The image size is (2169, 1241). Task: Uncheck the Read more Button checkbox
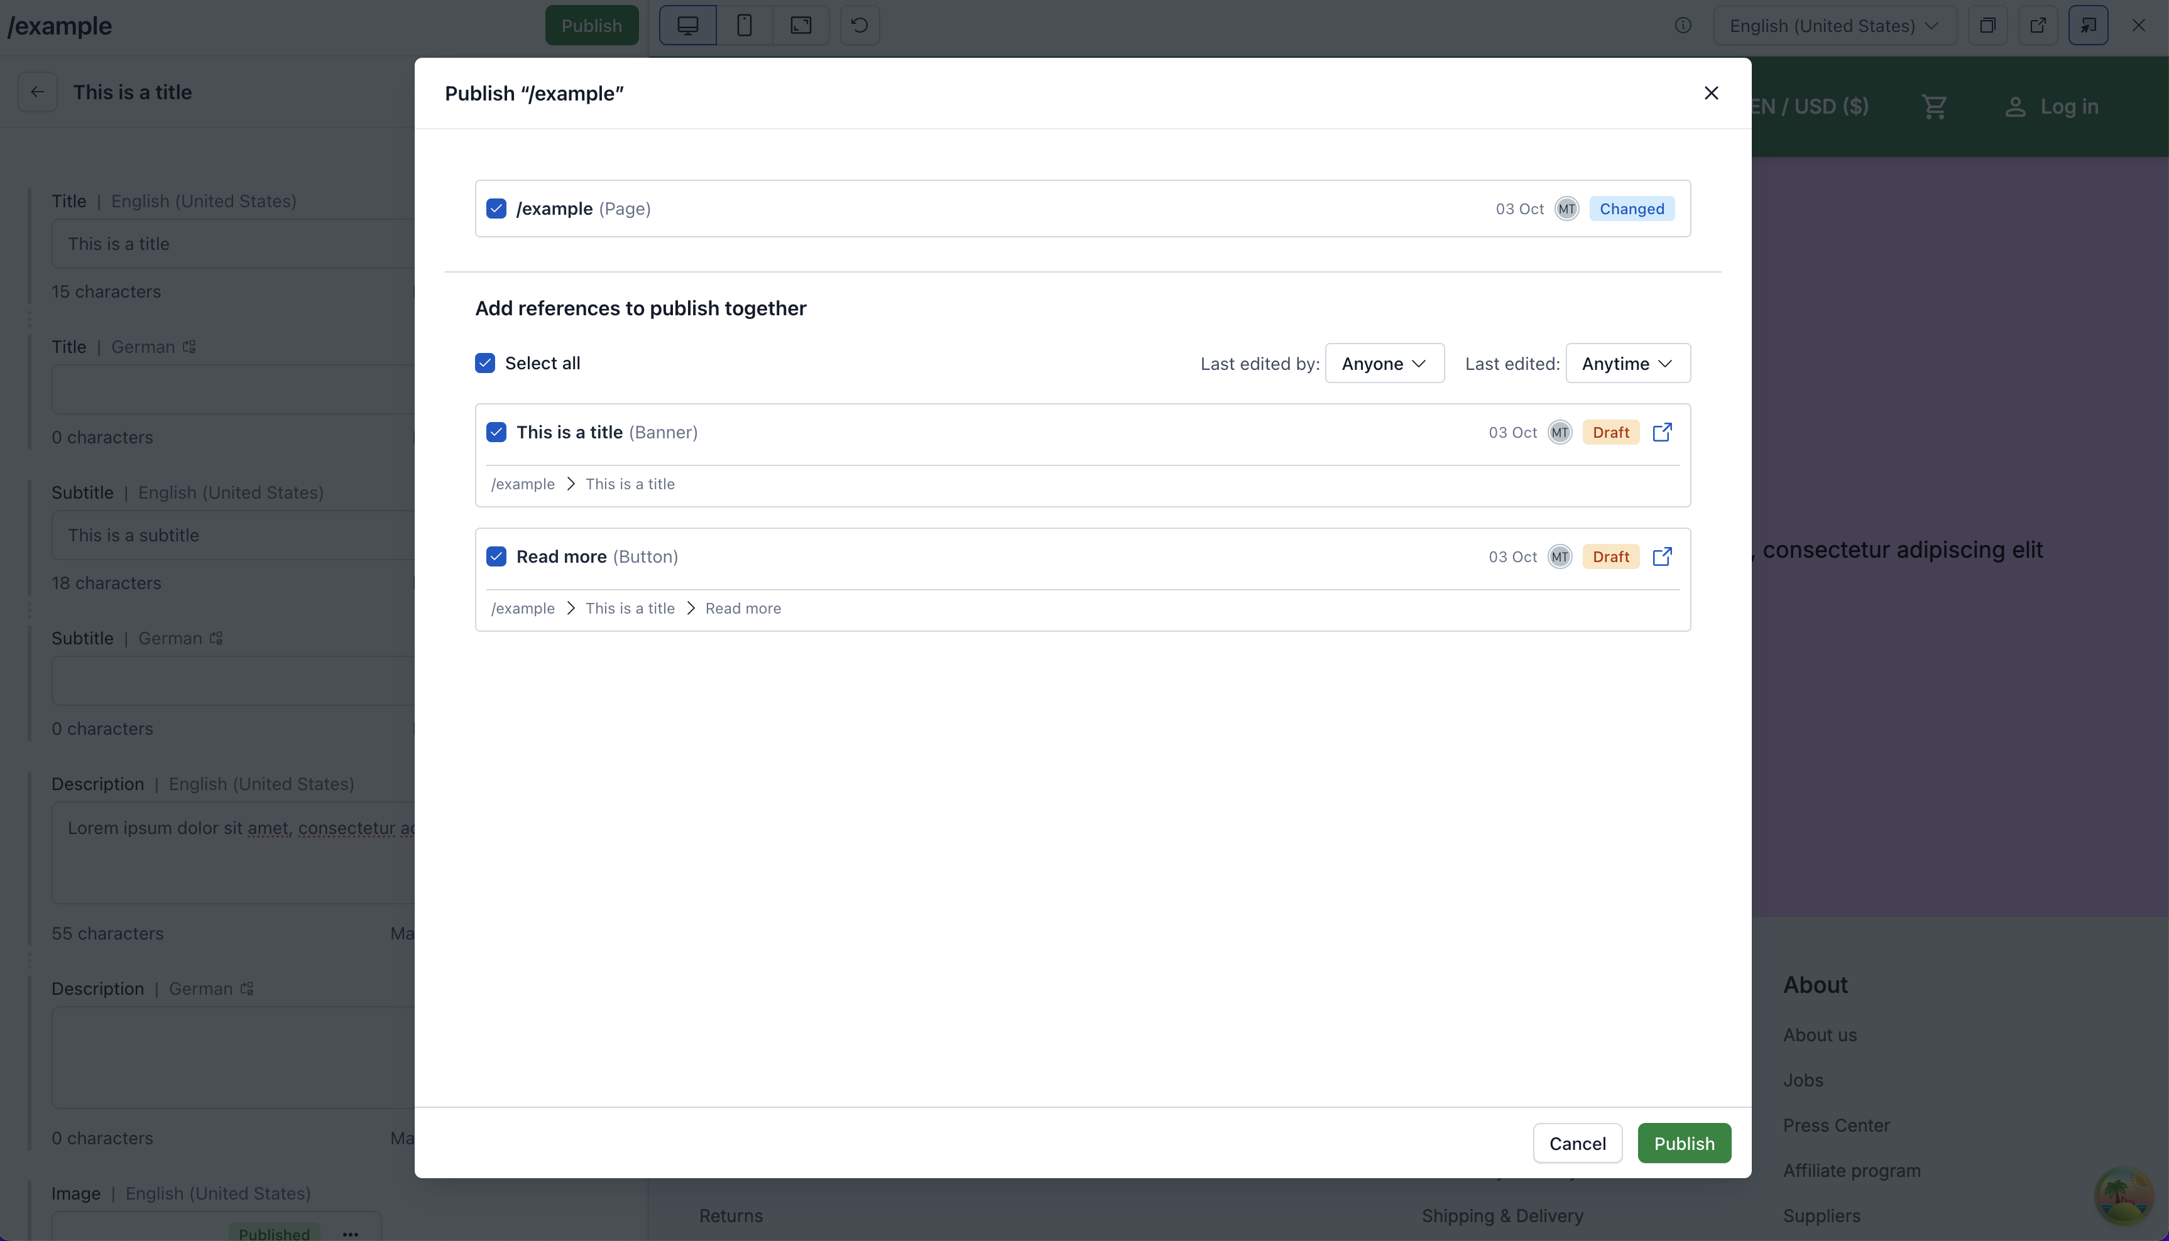click(x=496, y=556)
